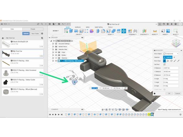Select the Joint tool icon
Screen dimensions: 183x137
click(x=135, y=31)
